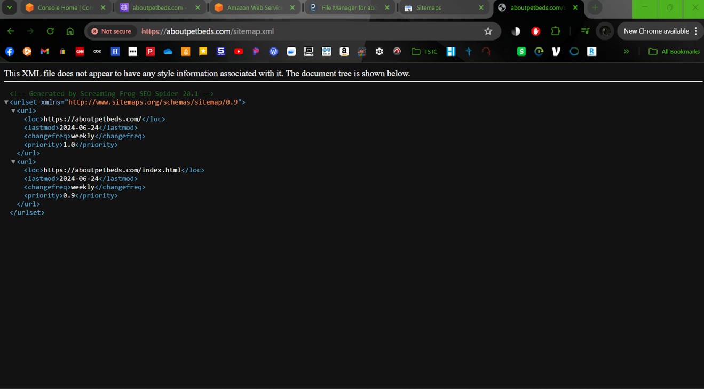This screenshot has width=704, height=389.
Task: Open the All Bookmarks folder
Action: click(674, 52)
